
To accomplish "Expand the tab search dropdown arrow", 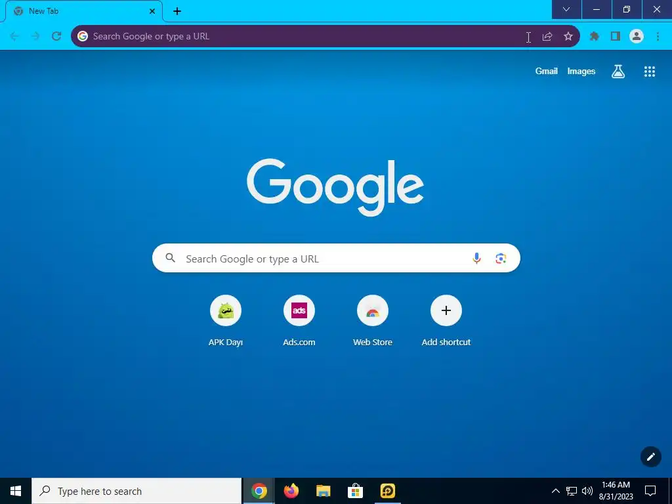I will click(566, 9).
